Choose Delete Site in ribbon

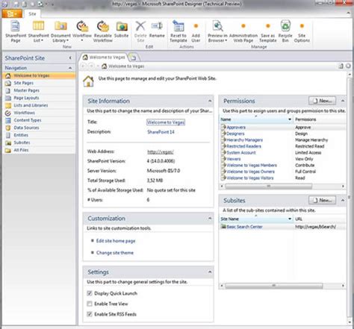coord(140,31)
